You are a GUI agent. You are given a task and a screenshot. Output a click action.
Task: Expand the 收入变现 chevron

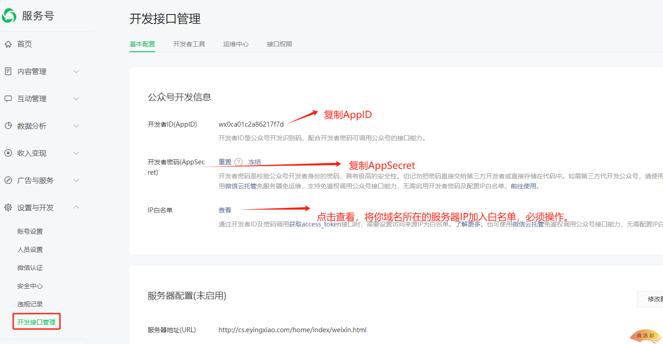click(76, 153)
